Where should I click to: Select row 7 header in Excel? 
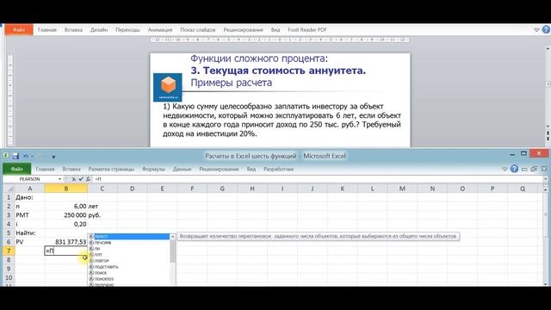(9, 251)
